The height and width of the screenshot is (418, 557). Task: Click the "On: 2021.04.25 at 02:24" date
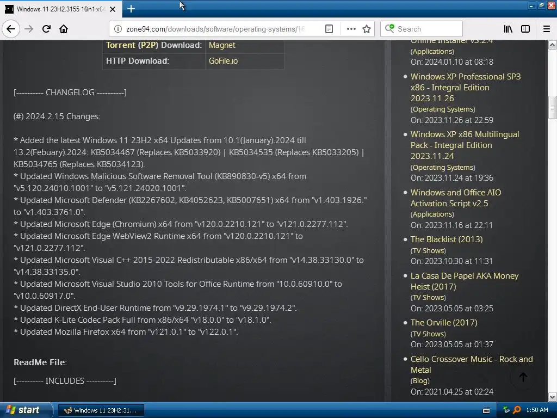click(x=452, y=392)
